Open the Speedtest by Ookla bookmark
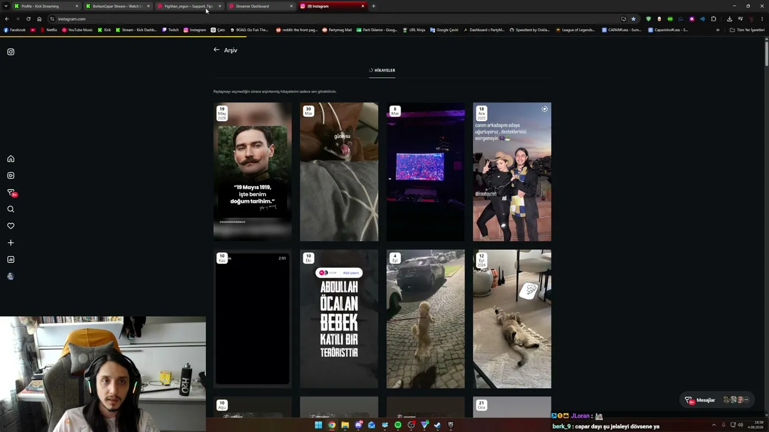This screenshot has height=432, width=769. point(529,30)
